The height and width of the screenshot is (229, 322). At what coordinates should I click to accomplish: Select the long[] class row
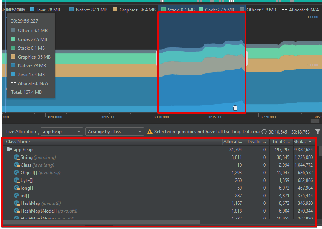point(115,188)
